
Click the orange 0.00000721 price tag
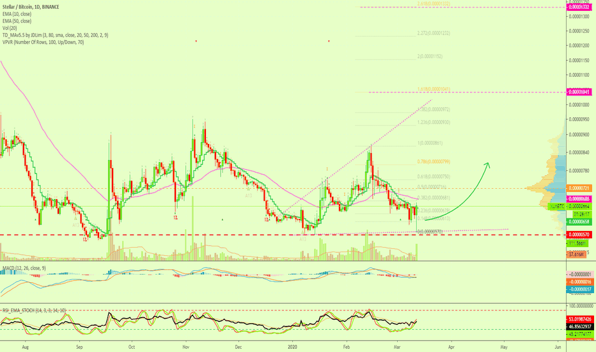[x=579, y=188]
